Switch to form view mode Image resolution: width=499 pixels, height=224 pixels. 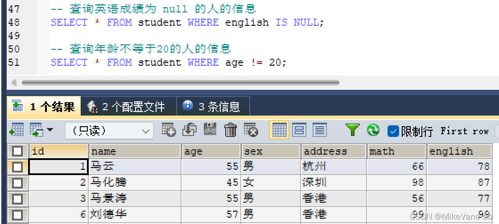click(299, 130)
